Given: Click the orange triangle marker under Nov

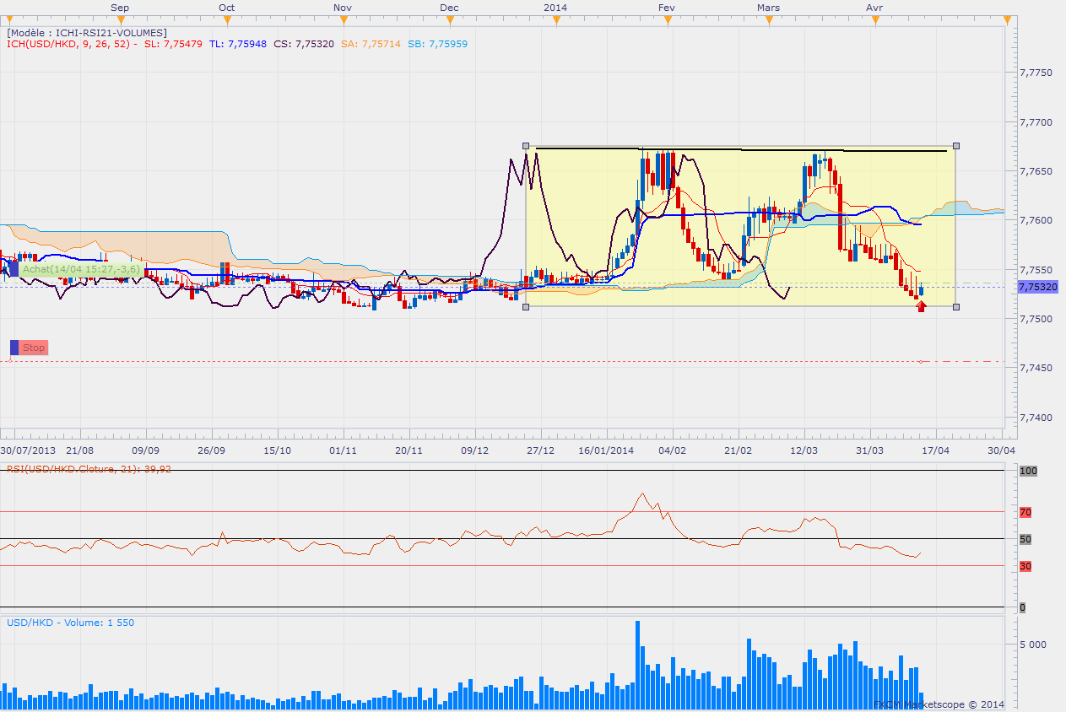Looking at the screenshot, I should [343, 19].
